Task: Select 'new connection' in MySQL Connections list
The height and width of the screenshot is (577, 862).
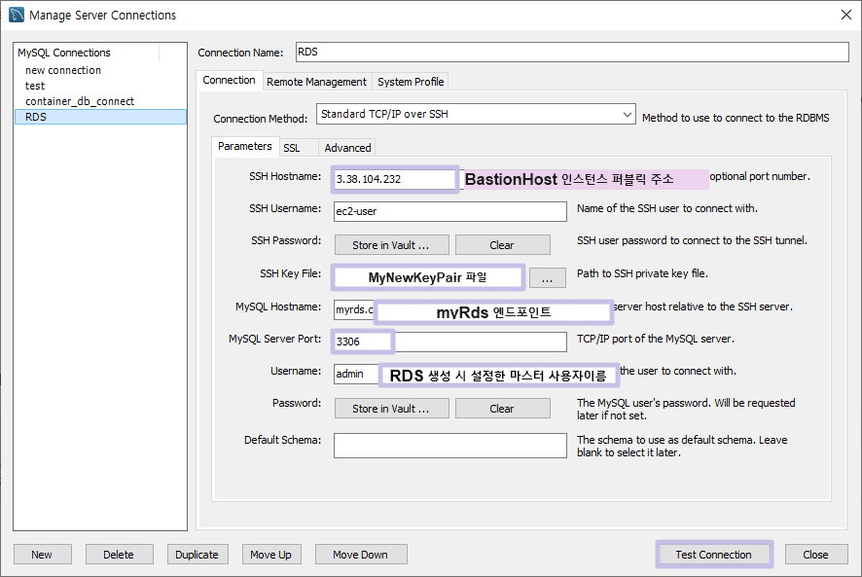Action: point(100,70)
